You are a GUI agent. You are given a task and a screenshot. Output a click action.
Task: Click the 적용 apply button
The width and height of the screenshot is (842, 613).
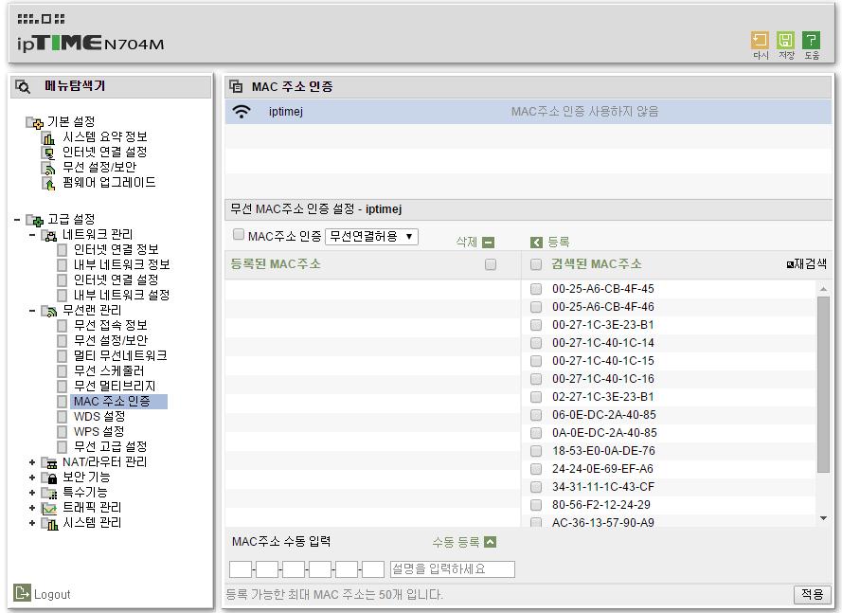(x=812, y=594)
